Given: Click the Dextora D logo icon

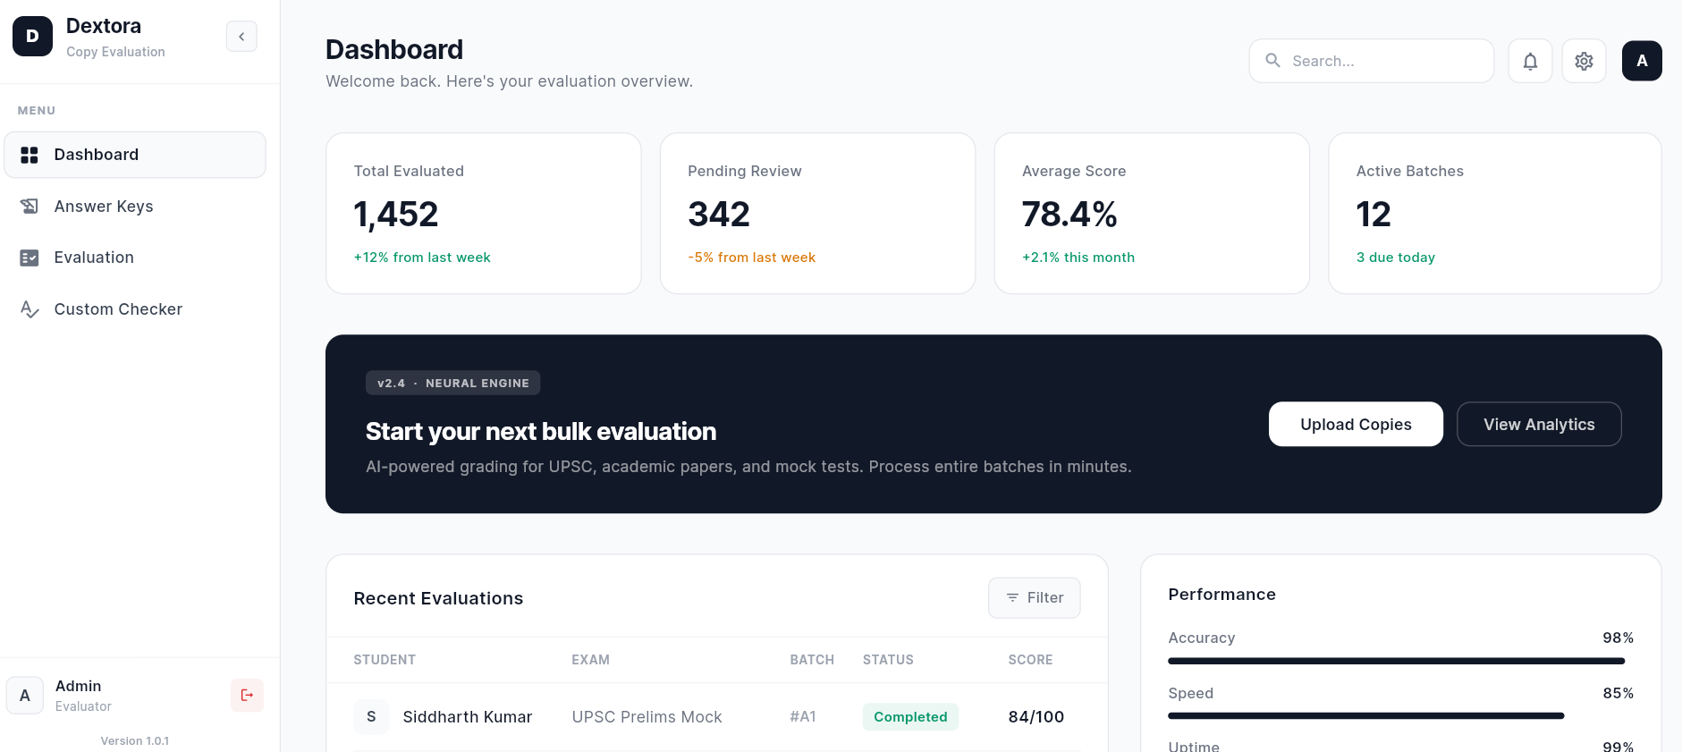Looking at the screenshot, I should point(32,37).
